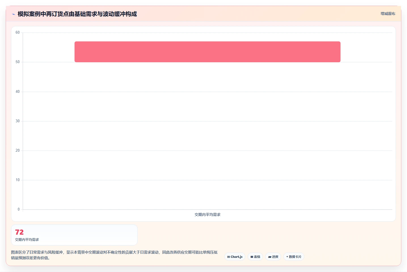Click the title 模拟案例中再订货点由基础需求与波动缓冲构成
407x272 pixels.
coord(77,14)
